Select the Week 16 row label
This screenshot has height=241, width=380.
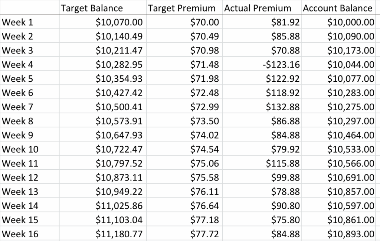tap(20, 234)
